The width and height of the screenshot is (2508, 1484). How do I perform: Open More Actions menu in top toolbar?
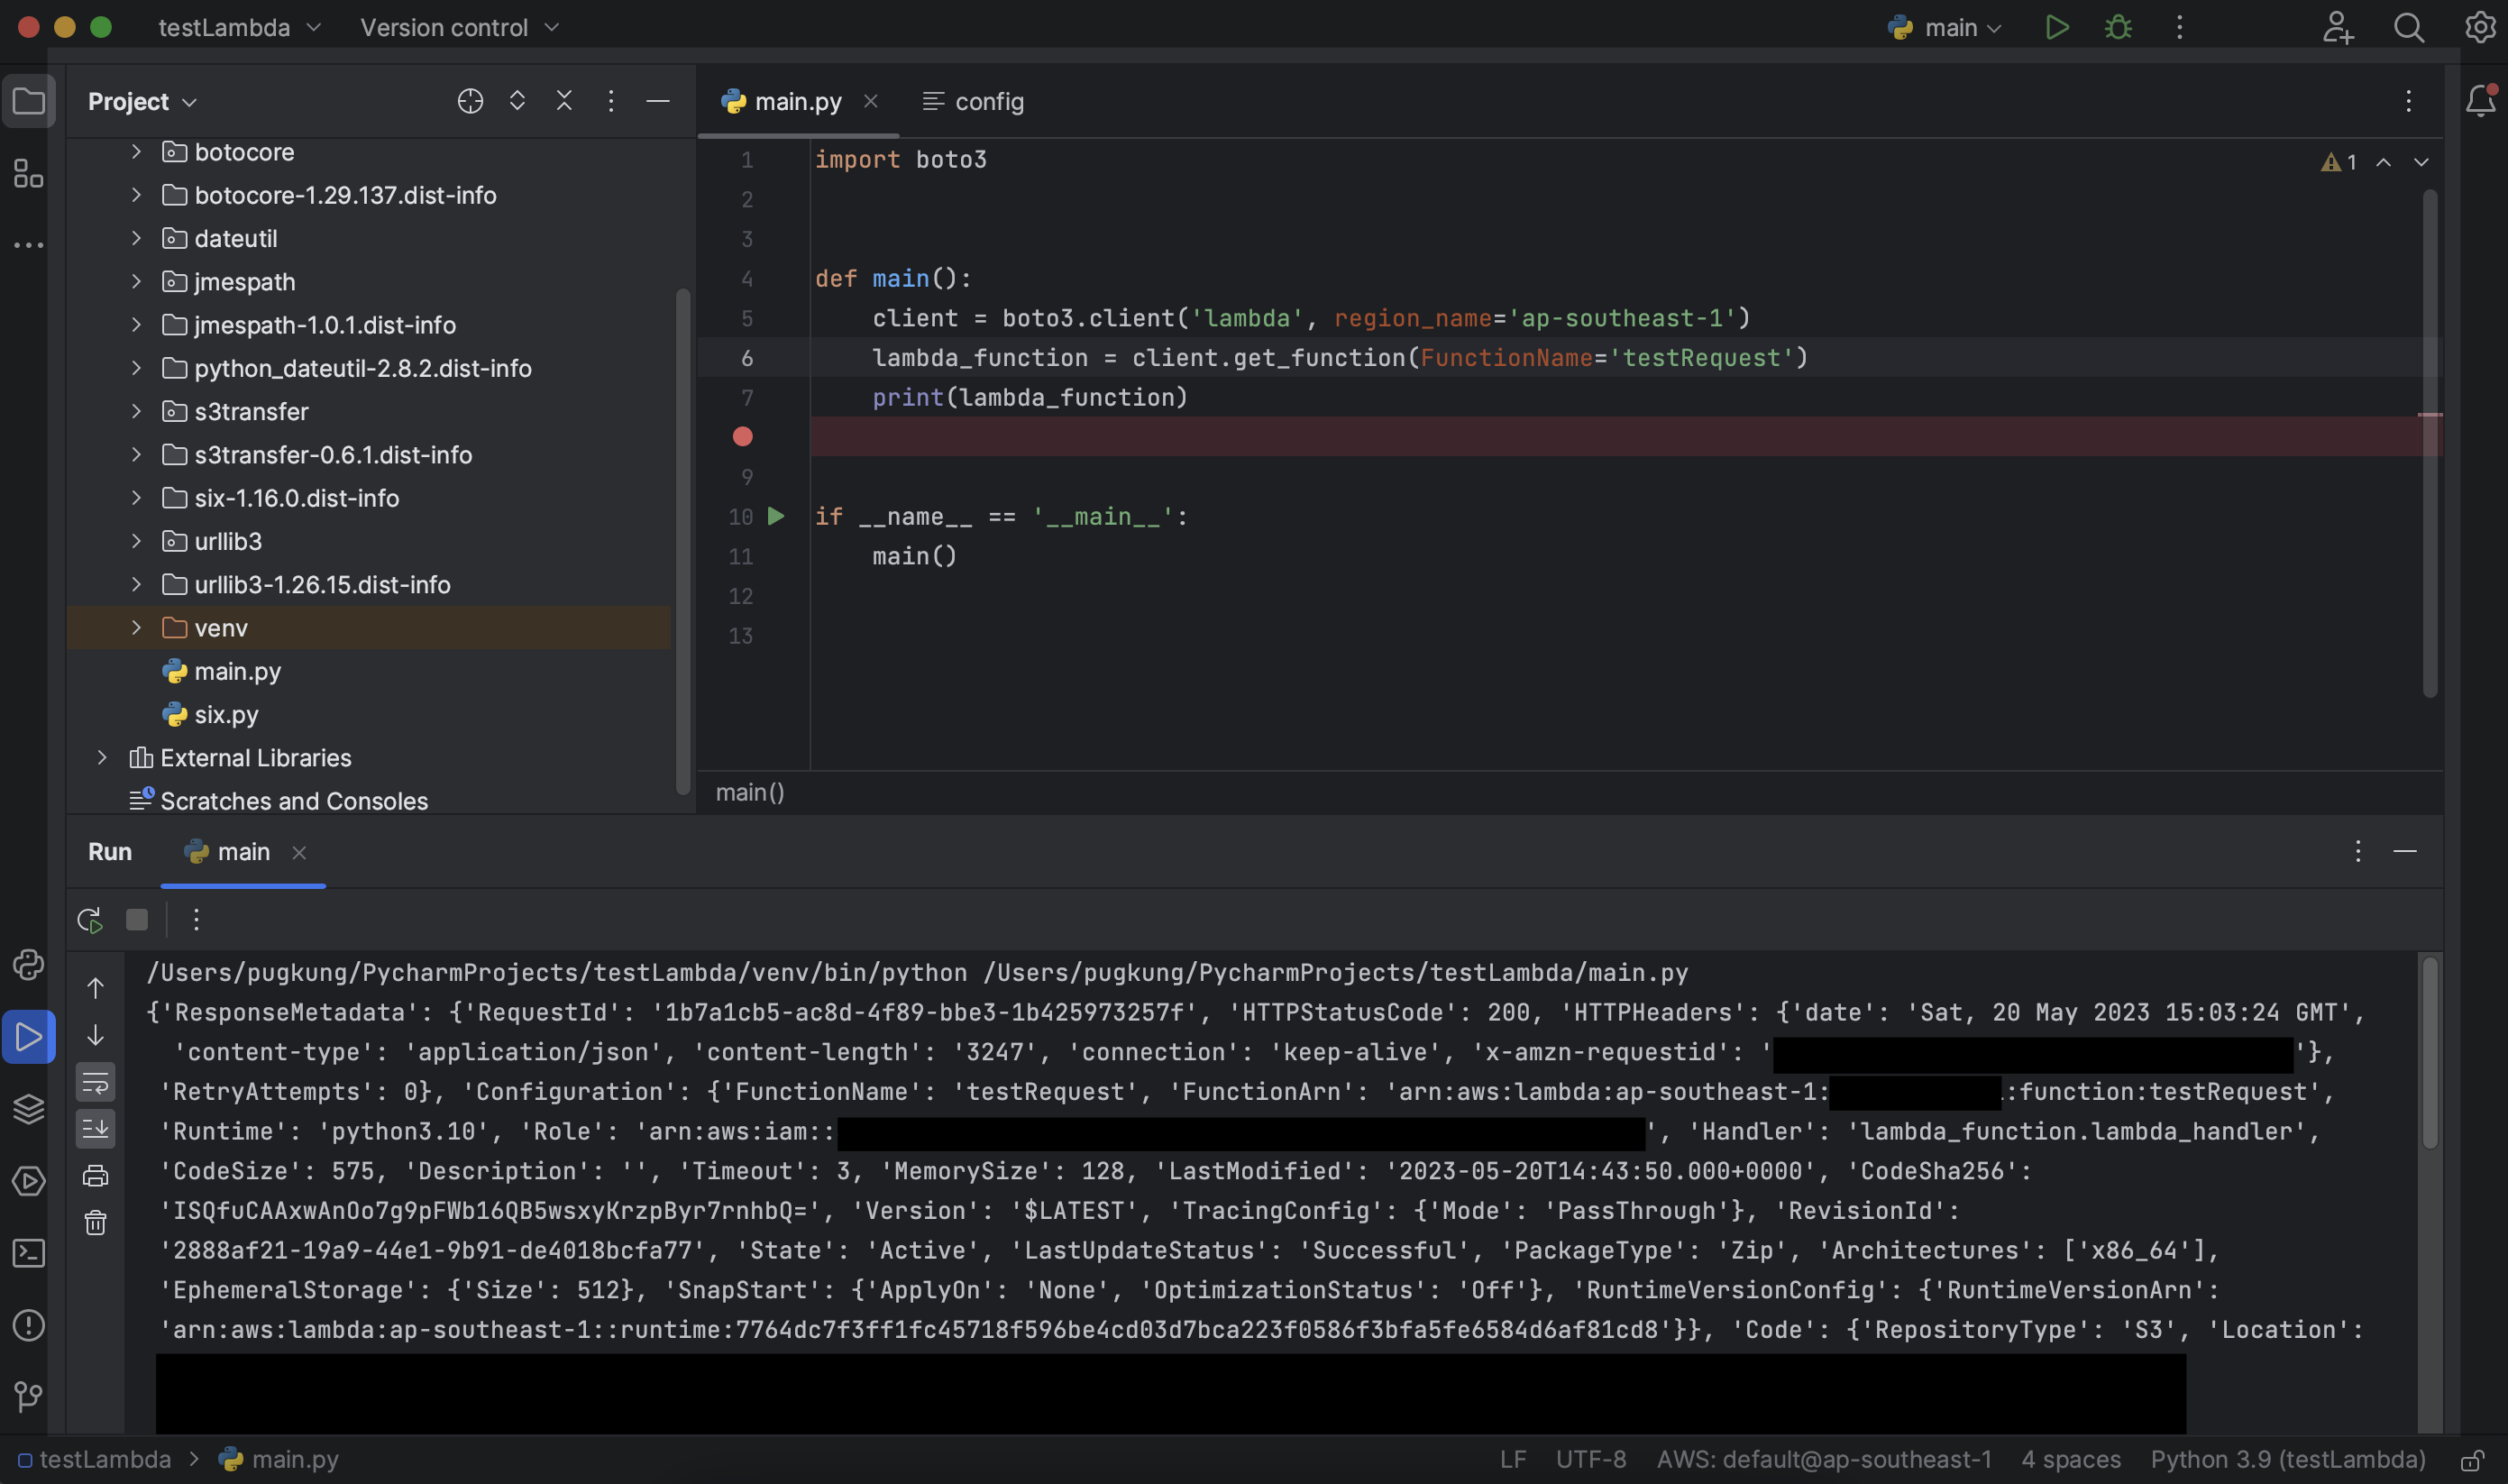click(2180, 27)
